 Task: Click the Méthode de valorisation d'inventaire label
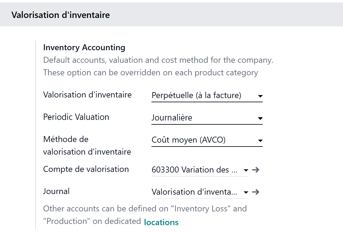pyautogui.click(x=87, y=146)
